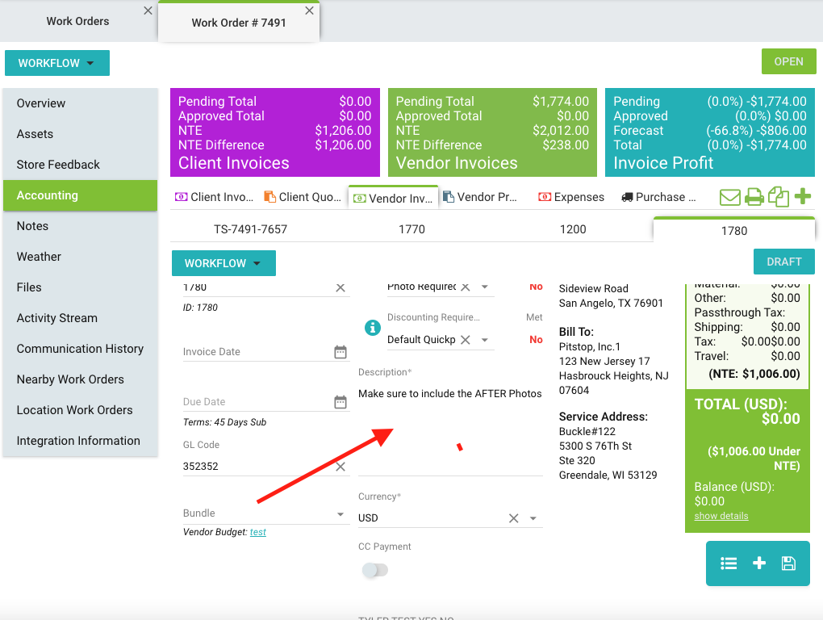Viewport: 823px width, 620px height.
Task: Click the OPEN status button
Action: click(x=788, y=61)
